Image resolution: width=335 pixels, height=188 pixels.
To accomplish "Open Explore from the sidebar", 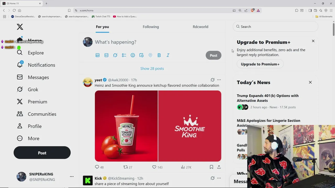I will point(30,53).
